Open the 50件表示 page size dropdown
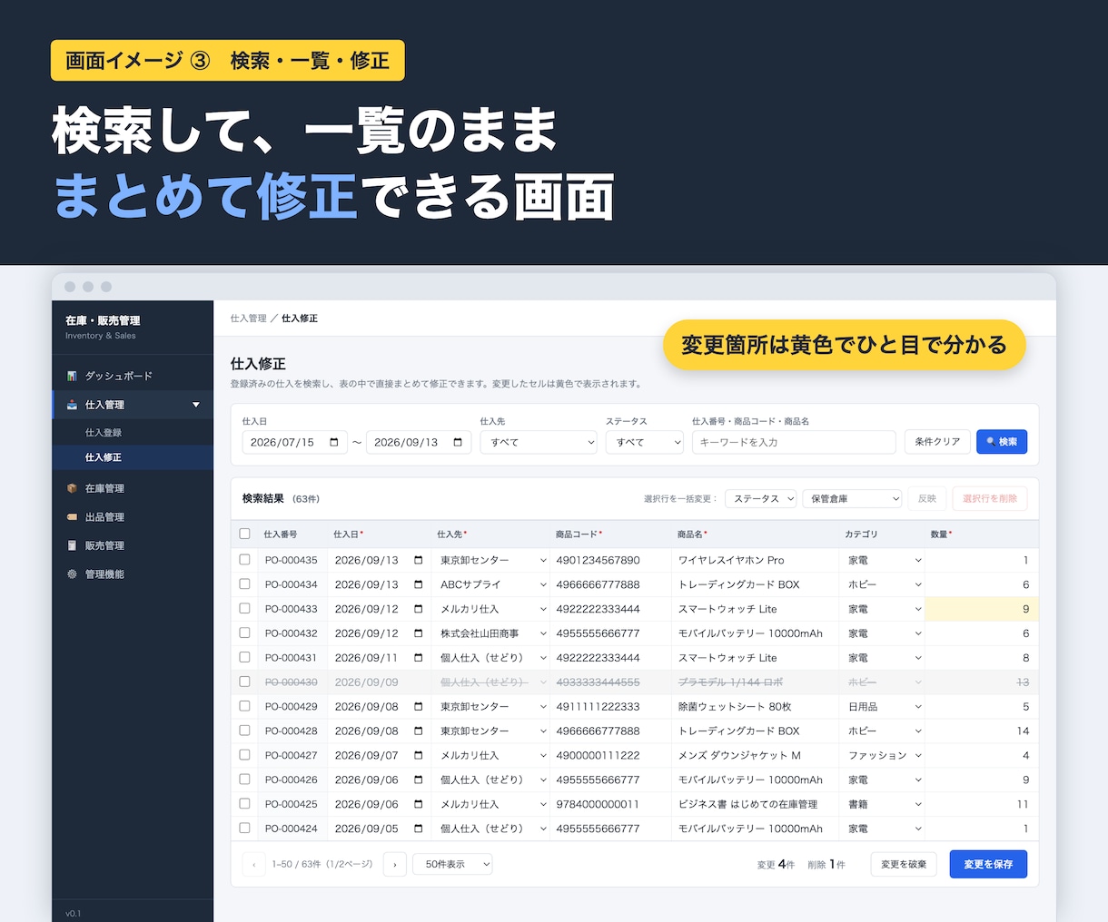Viewport: 1108px width, 922px height. 453,864
